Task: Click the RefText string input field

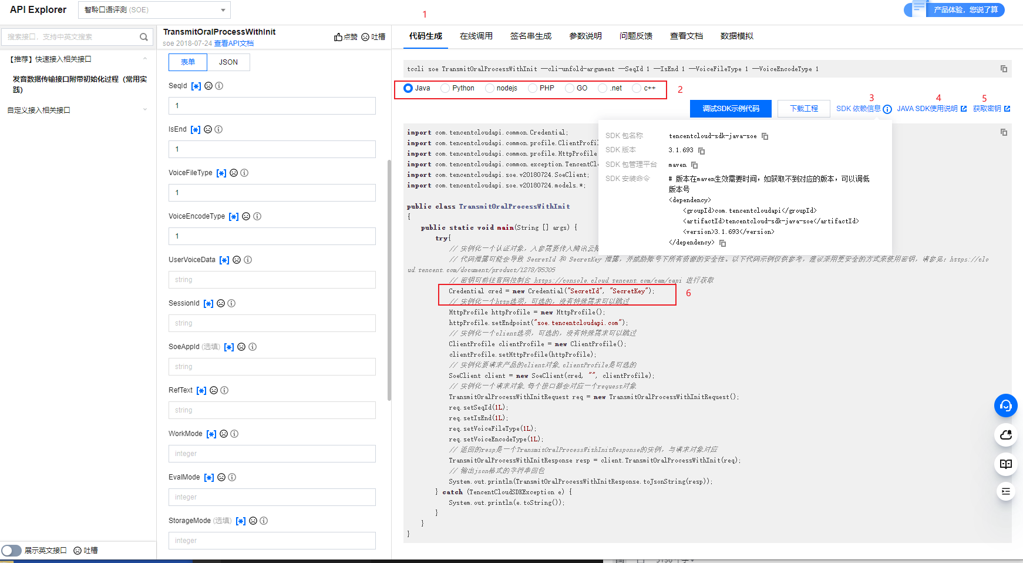Action: click(272, 410)
